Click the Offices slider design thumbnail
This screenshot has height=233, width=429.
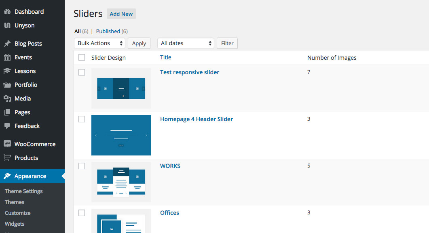click(121, 221)
